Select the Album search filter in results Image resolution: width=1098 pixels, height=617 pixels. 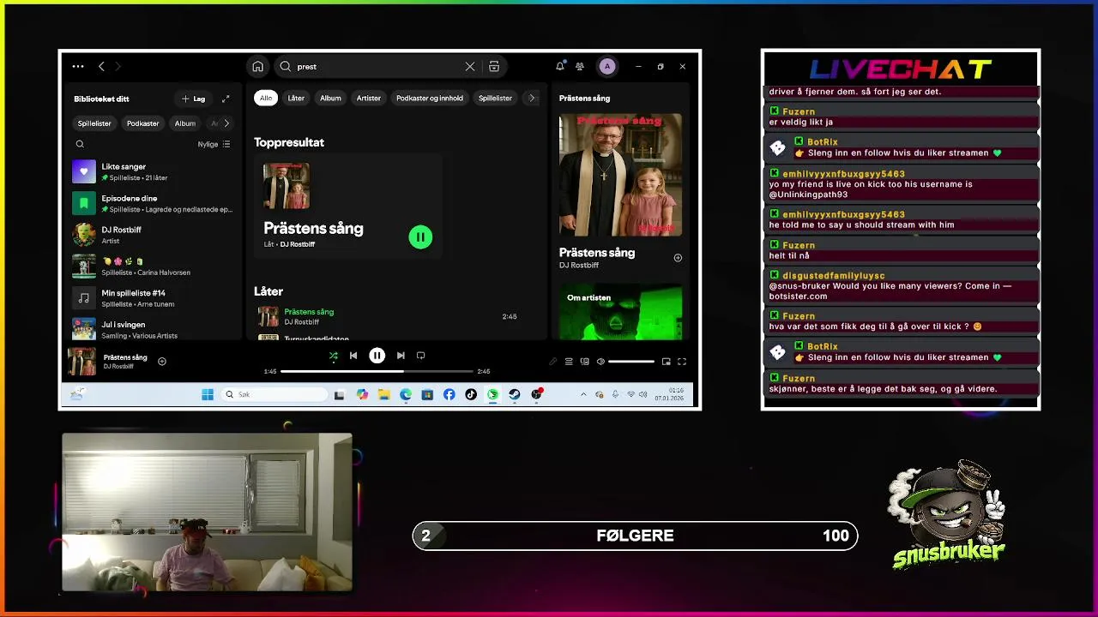(330, 98)
